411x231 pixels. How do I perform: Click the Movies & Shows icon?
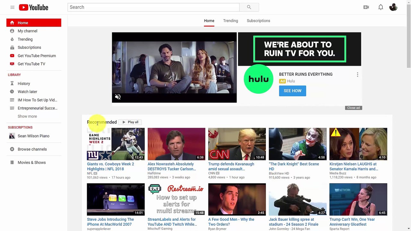click(x=12, y=162)
